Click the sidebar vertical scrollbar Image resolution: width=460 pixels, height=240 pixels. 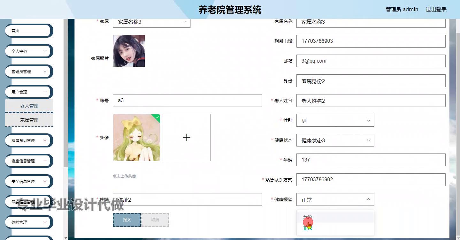[x=65, y=93]
